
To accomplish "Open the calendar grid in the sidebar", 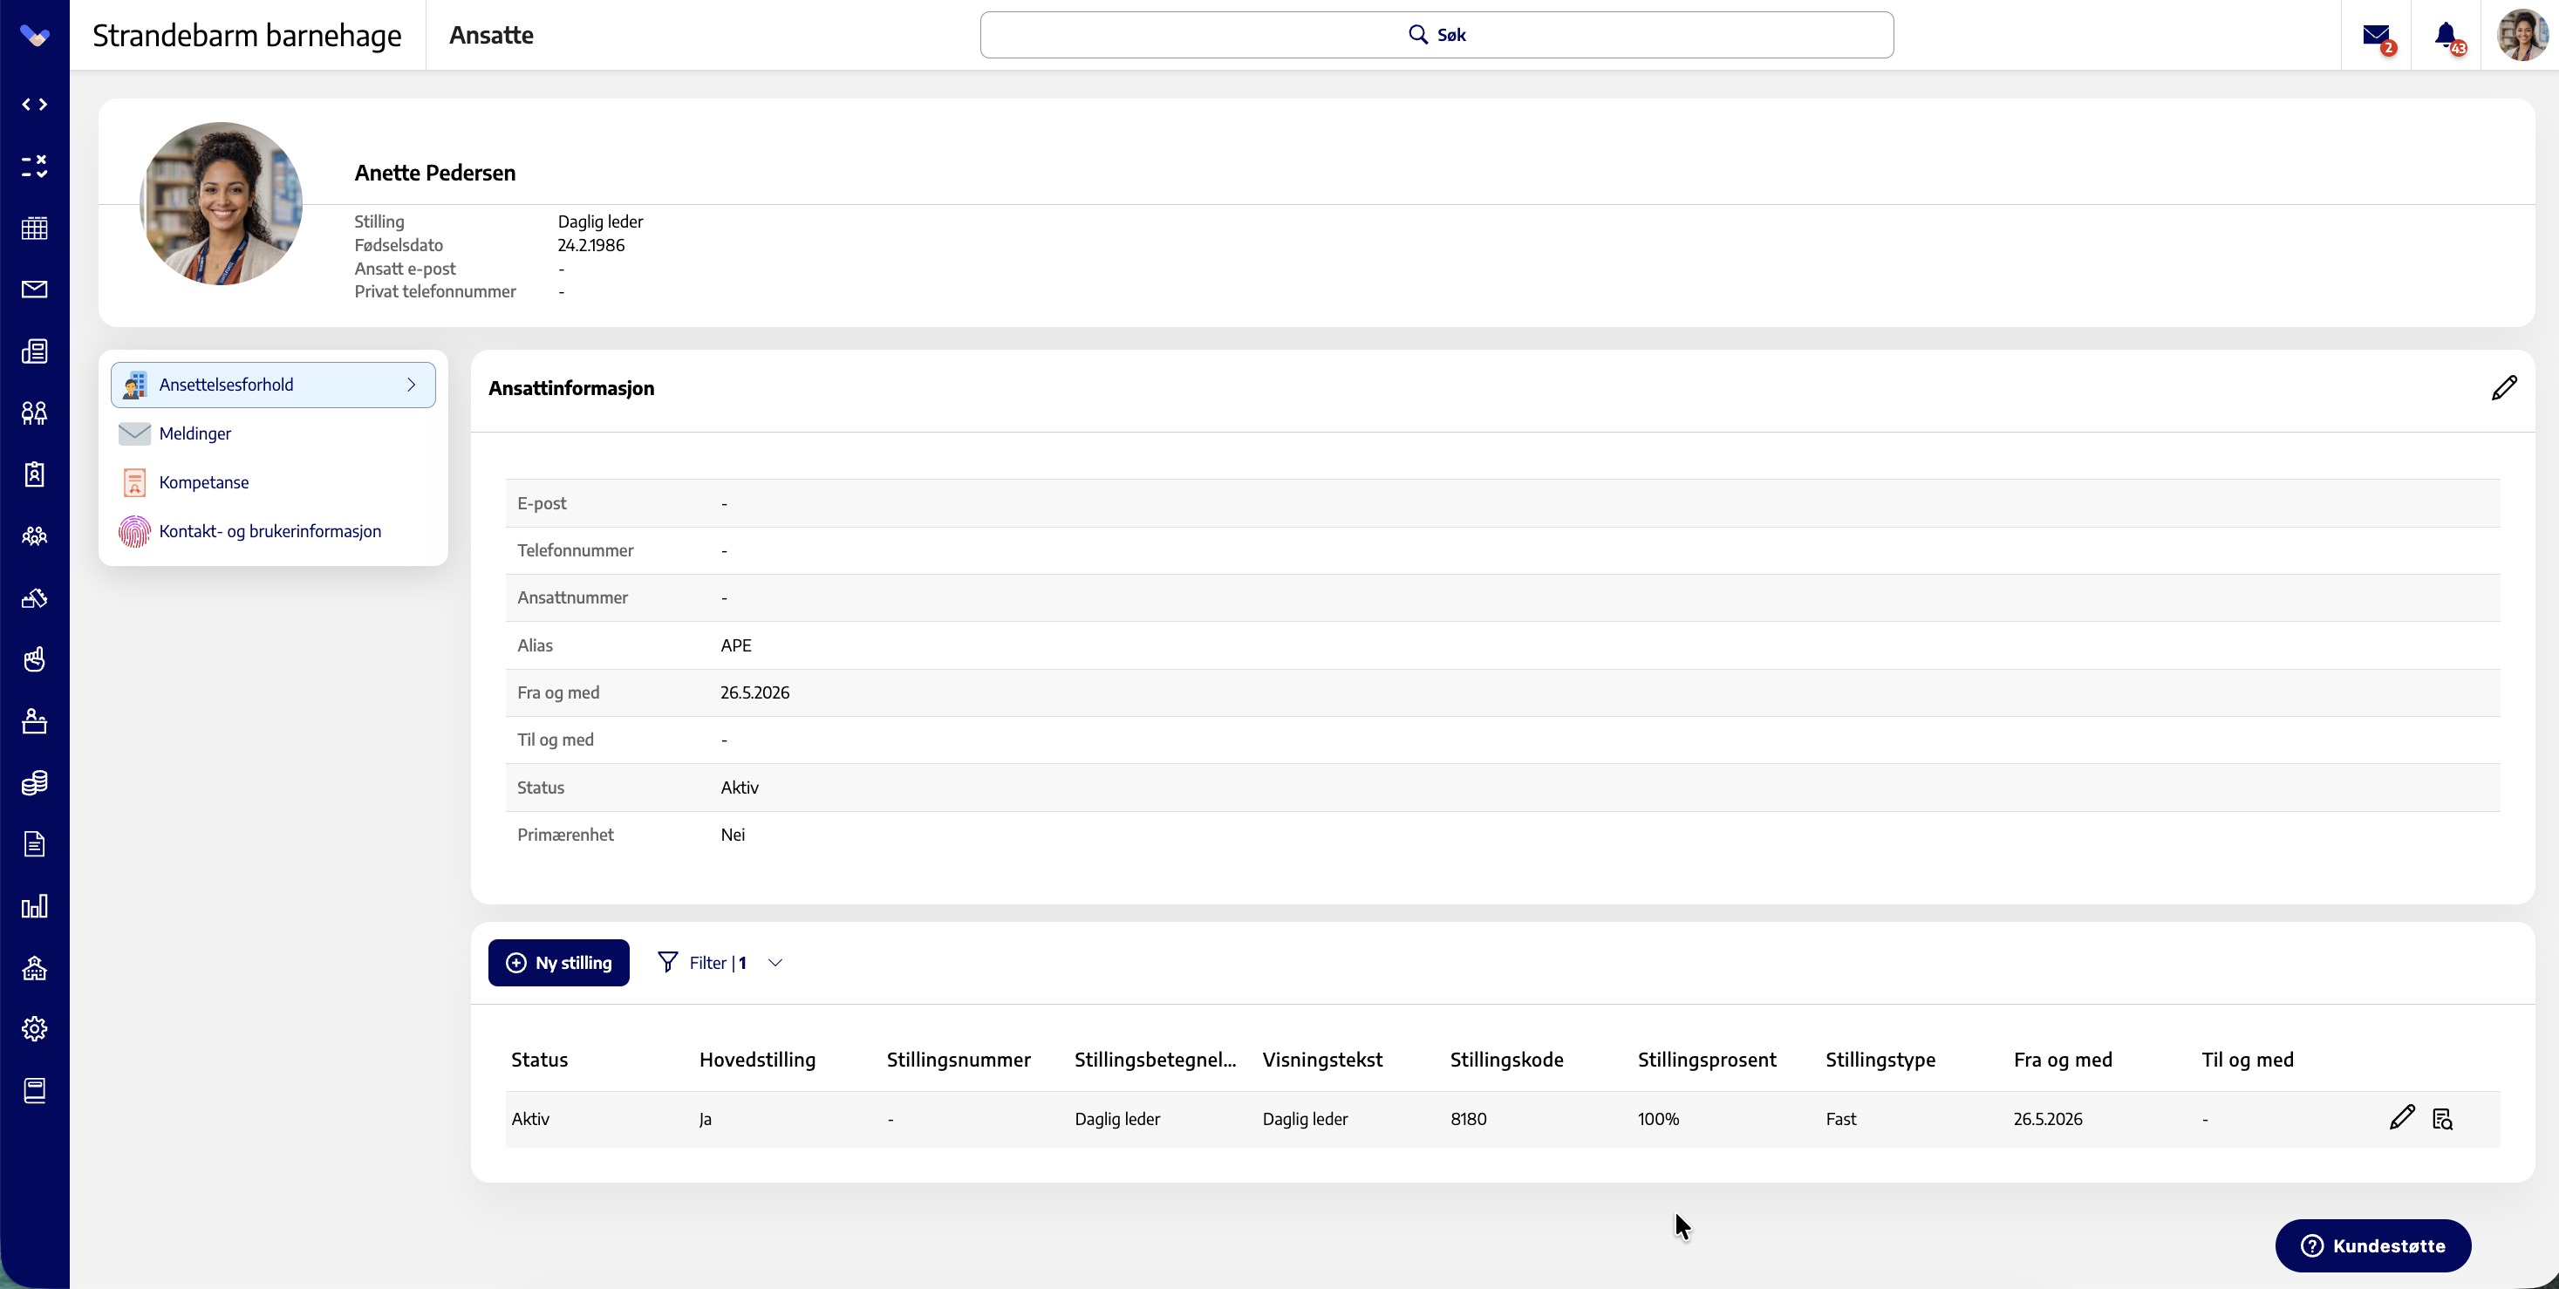I will [35, 228].
